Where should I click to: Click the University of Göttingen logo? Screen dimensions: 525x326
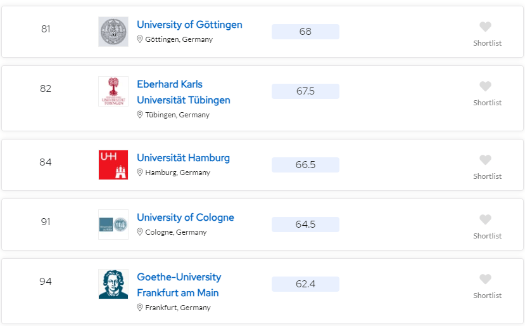[x=113, y=32]
